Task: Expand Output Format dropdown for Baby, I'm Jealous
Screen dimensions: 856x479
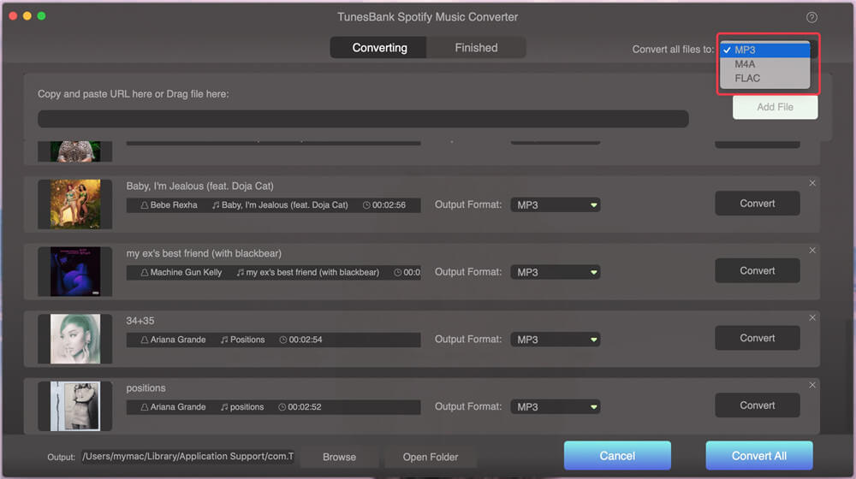Action: (556, 205)
